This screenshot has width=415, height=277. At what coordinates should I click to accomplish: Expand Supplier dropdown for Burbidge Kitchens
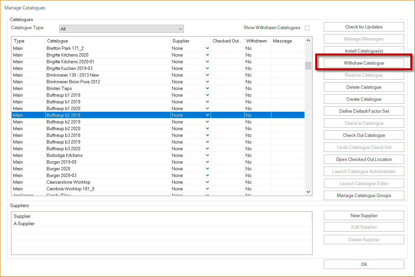208,155
